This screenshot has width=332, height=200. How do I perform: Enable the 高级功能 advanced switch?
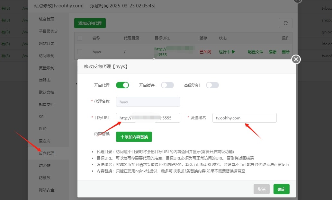pyautogui.click(x=212, y=85)
